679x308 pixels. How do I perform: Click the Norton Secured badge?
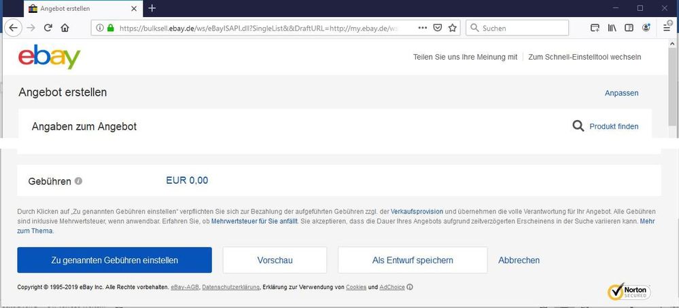tap(629, 292)
